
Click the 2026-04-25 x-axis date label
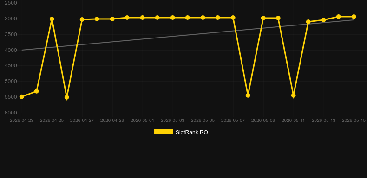pyautogui.click(x=52, y=121)
